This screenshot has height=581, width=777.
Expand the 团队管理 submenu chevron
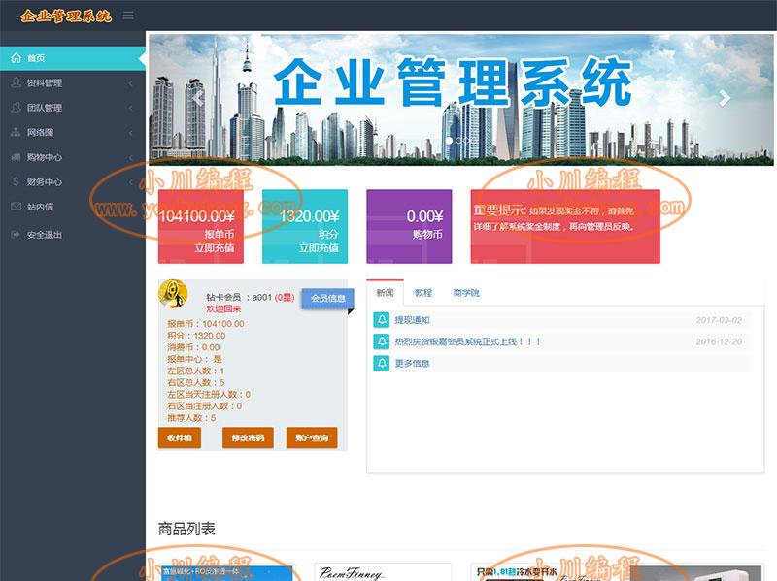point(131,108)
